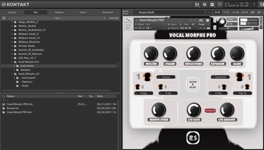Switch to the Expert tab
The image size is (264, 150).
click(x=83, y=12)
